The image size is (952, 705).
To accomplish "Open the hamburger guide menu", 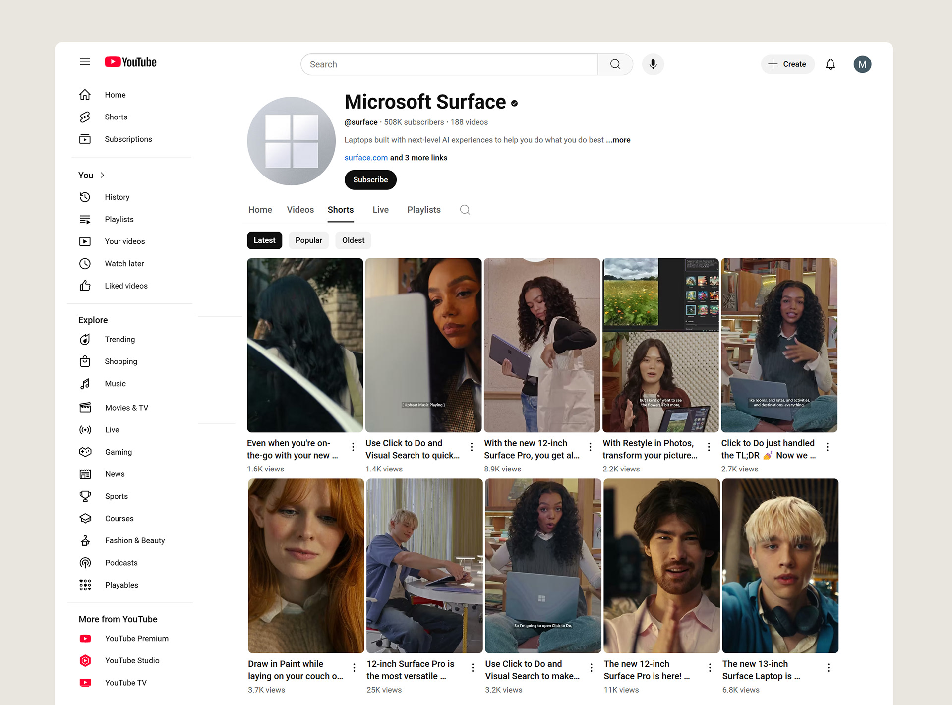I will (x=85, y=61).
